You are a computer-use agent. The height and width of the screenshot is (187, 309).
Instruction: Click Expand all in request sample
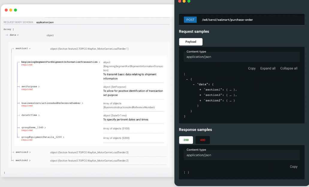tap(268, 69)
